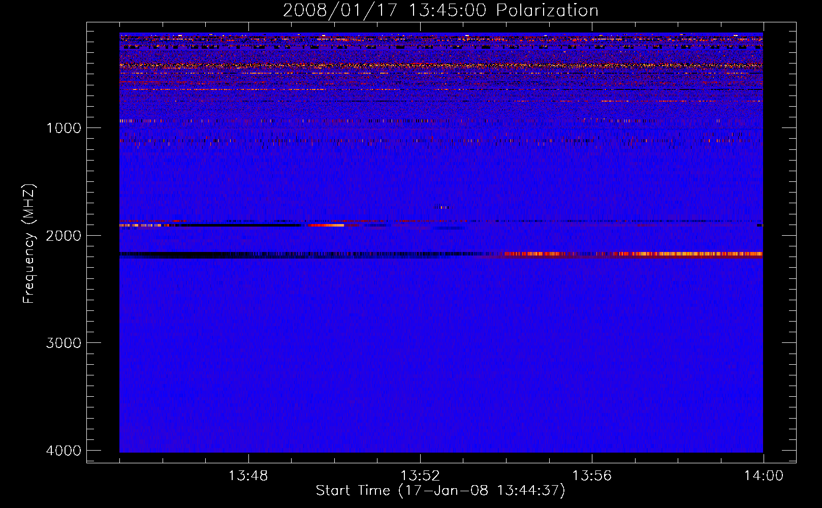This screenshot has width=822, height=508.
Task: Click the "Frequency (MHZ)" axis label
Action: (29, 244)
